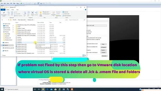Toggle the VMware library sidebar view icon
The height and width of the screenshot is (91, 161).
38,3
